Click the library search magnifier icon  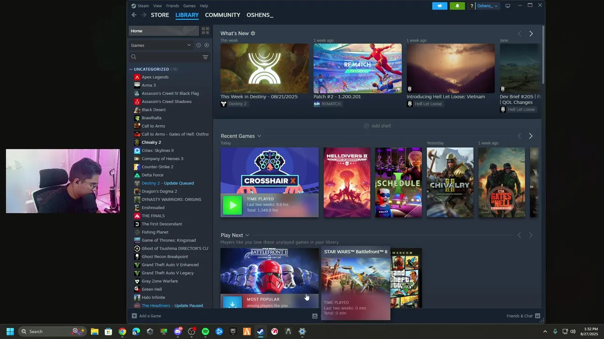[134, 57]
